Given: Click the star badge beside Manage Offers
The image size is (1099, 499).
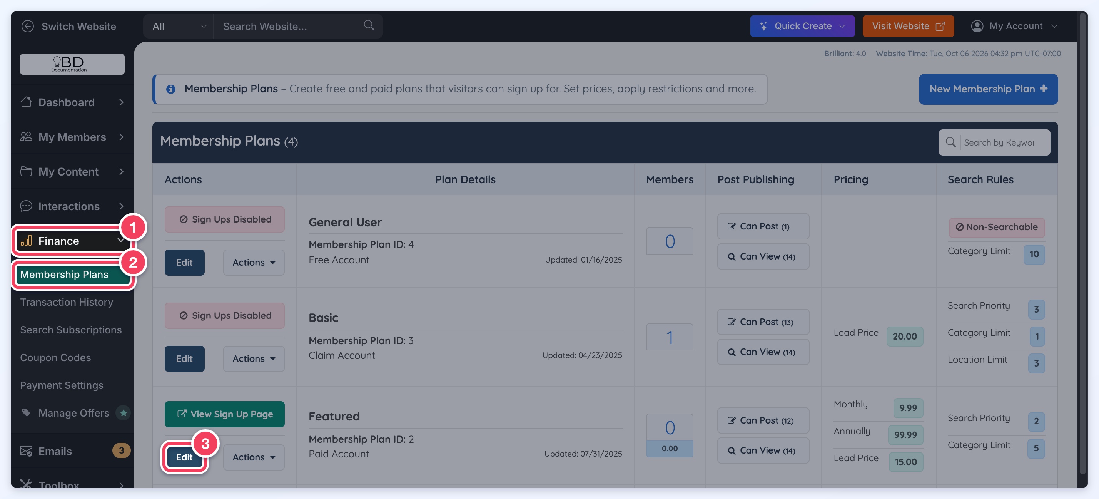Looking at the screenshot, I should pos(123,413).
